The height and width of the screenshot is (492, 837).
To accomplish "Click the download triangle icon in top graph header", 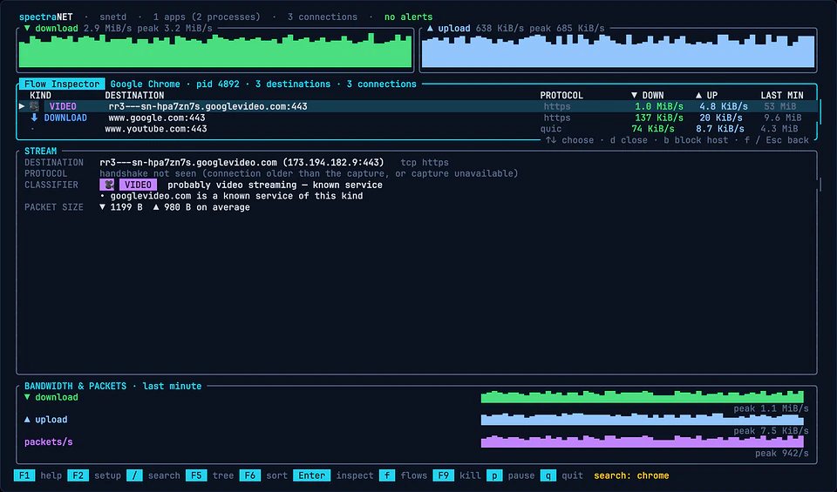I will 27,28.
